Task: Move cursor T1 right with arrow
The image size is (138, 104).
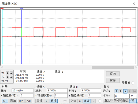Action: (x=11, y=73)
